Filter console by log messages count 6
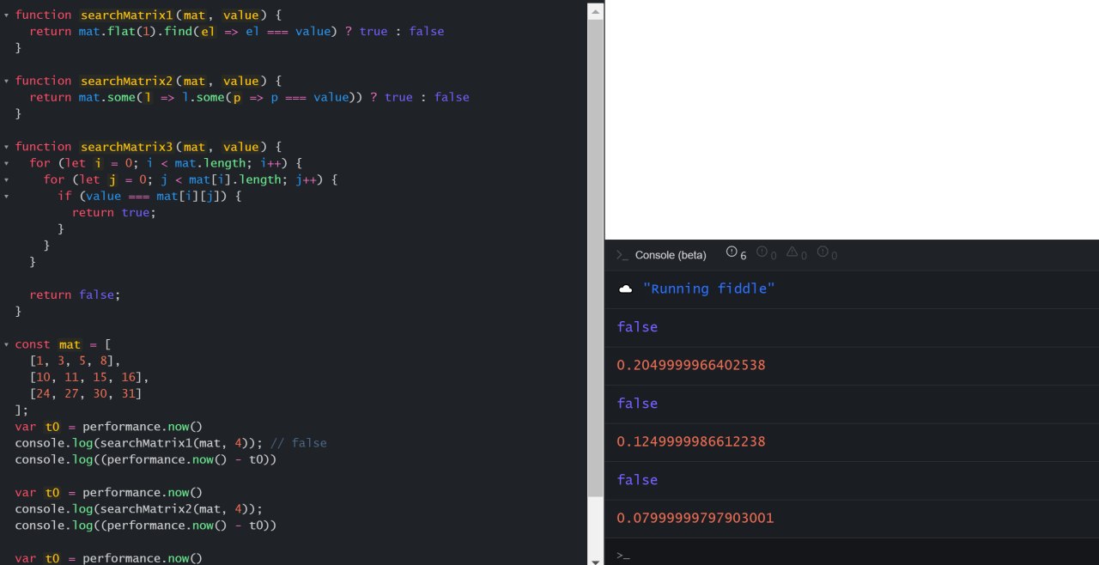The height and width of the screenshot is (565, 1099). (x=737, y=254)
